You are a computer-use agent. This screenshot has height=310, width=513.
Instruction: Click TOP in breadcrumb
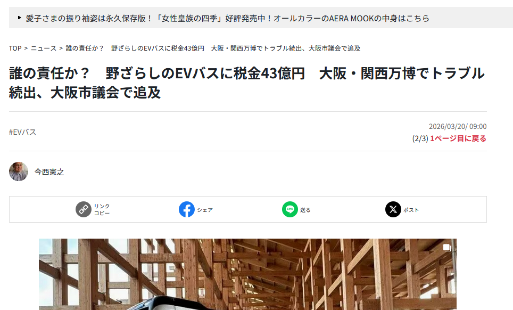pos(15,48)
